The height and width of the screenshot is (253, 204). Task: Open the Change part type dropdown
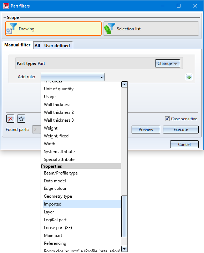pos(168,64)
